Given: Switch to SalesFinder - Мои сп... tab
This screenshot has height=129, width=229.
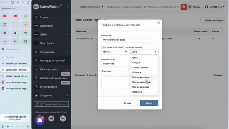Looking at the screenshot, I should pos(15,64).
